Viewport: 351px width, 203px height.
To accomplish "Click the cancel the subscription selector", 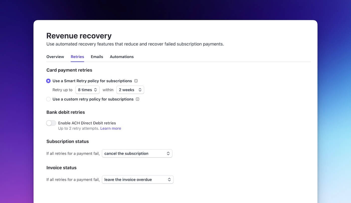I will [137, 153].
